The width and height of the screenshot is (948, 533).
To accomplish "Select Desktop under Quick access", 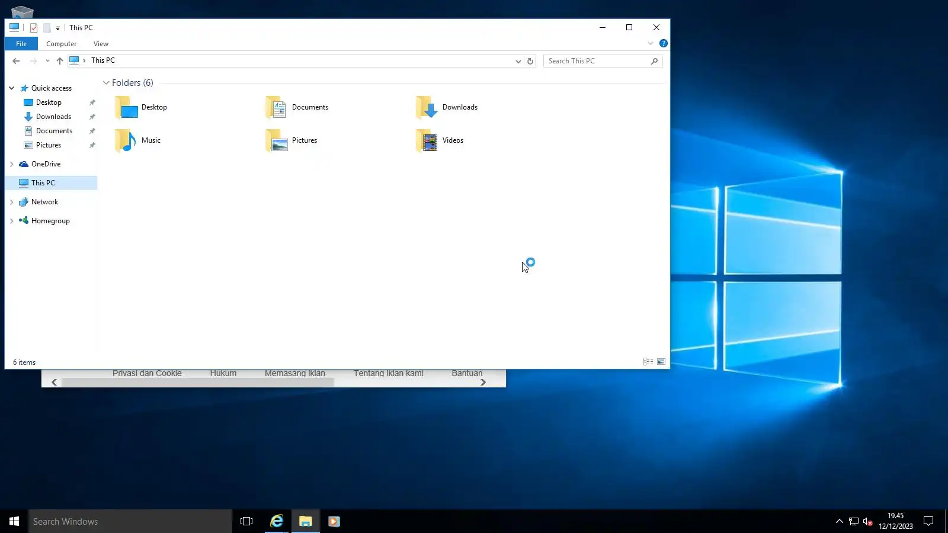I will click(x=49, y=102).
